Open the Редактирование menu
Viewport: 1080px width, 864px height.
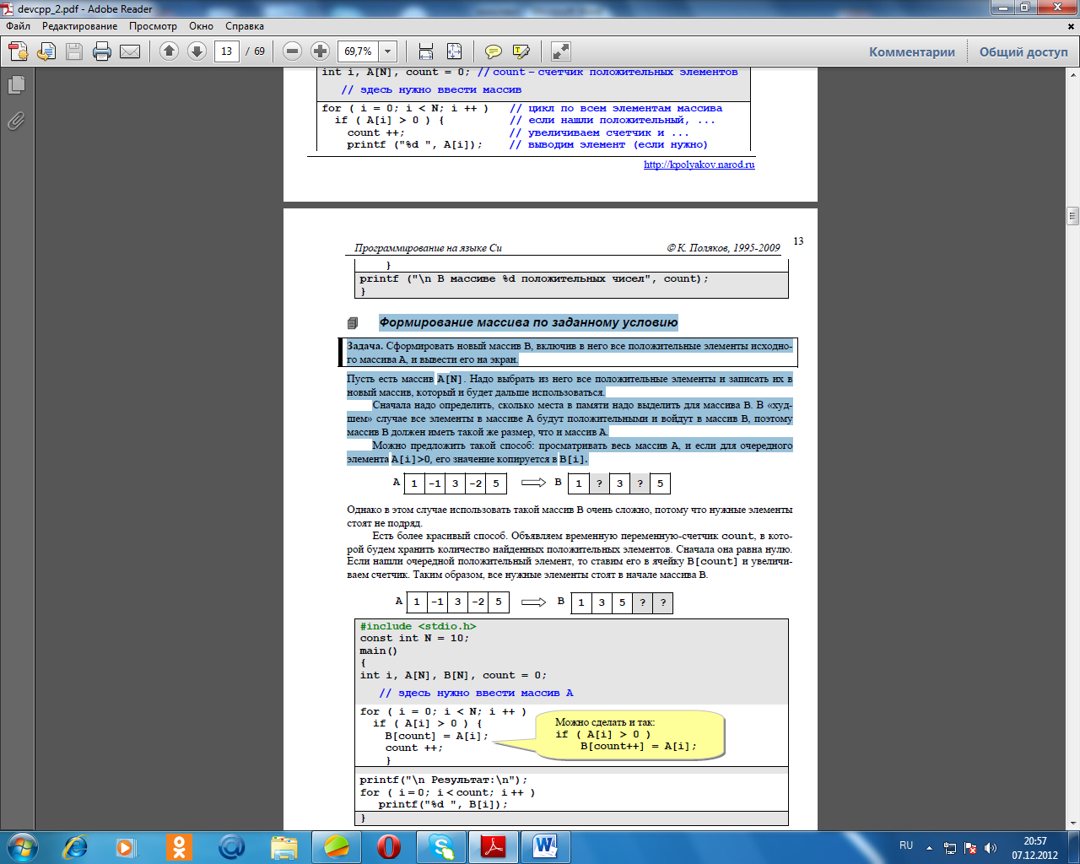point(80,26)
